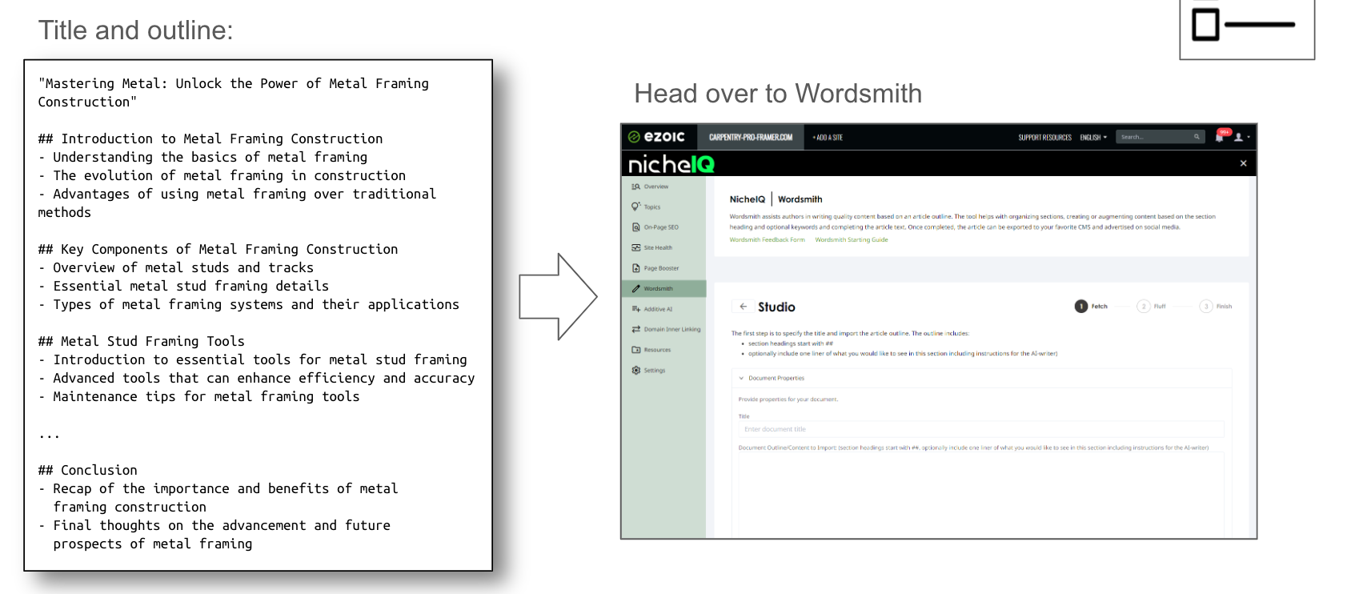
Task: Open Site Health via its monitor icon
Action: click(635, 247)
